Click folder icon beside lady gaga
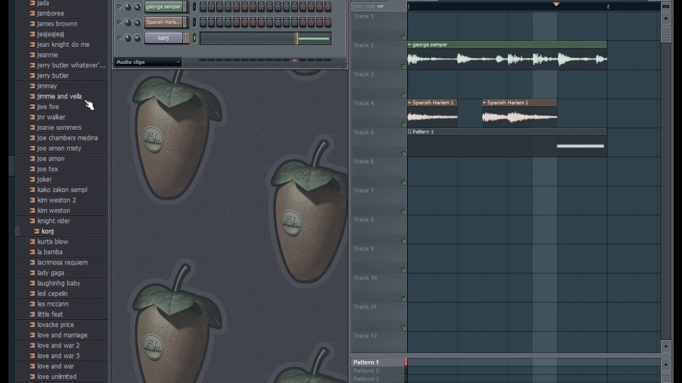682x383 pixels. pyautogui.click(x=33, y=272)
